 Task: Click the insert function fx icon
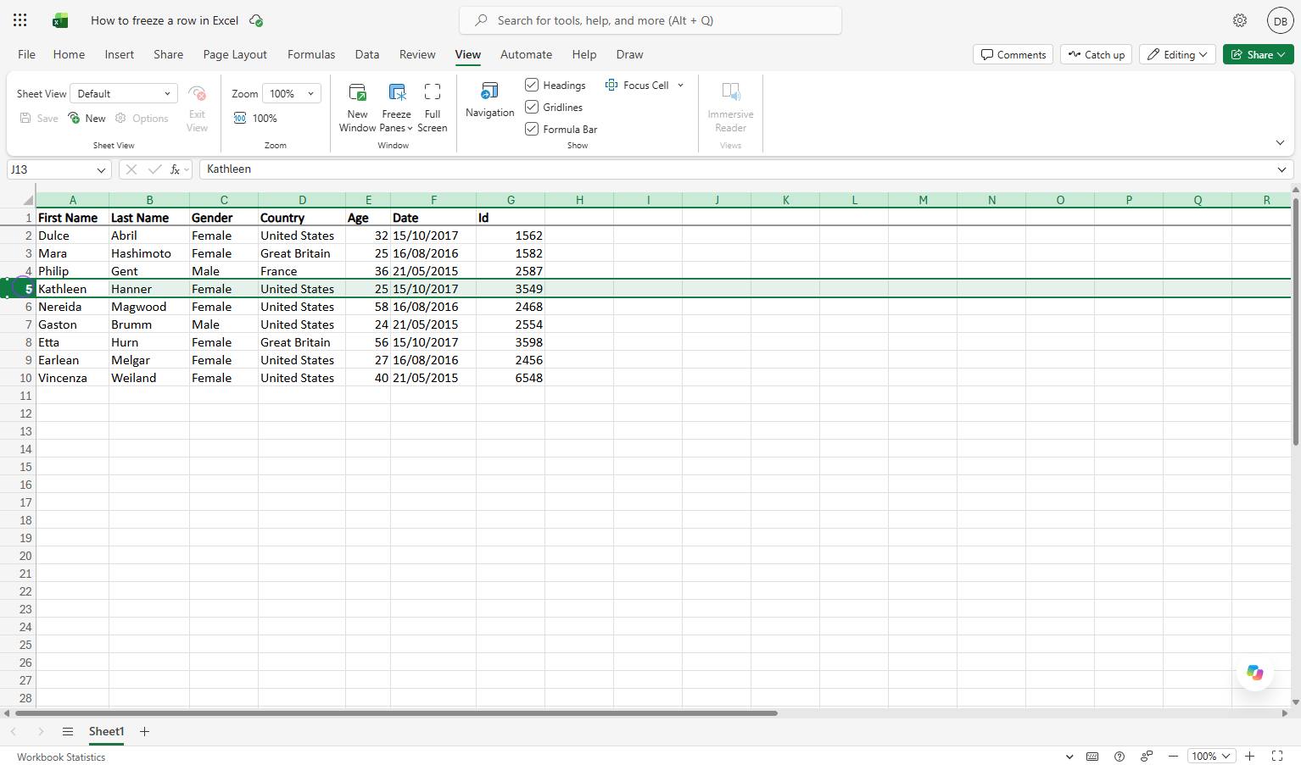coord(175,169)
